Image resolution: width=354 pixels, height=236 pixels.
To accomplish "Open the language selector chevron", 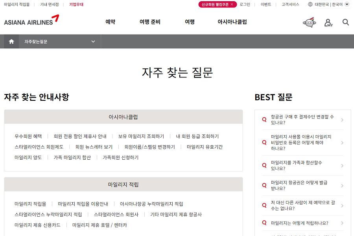I will [347, 5].
